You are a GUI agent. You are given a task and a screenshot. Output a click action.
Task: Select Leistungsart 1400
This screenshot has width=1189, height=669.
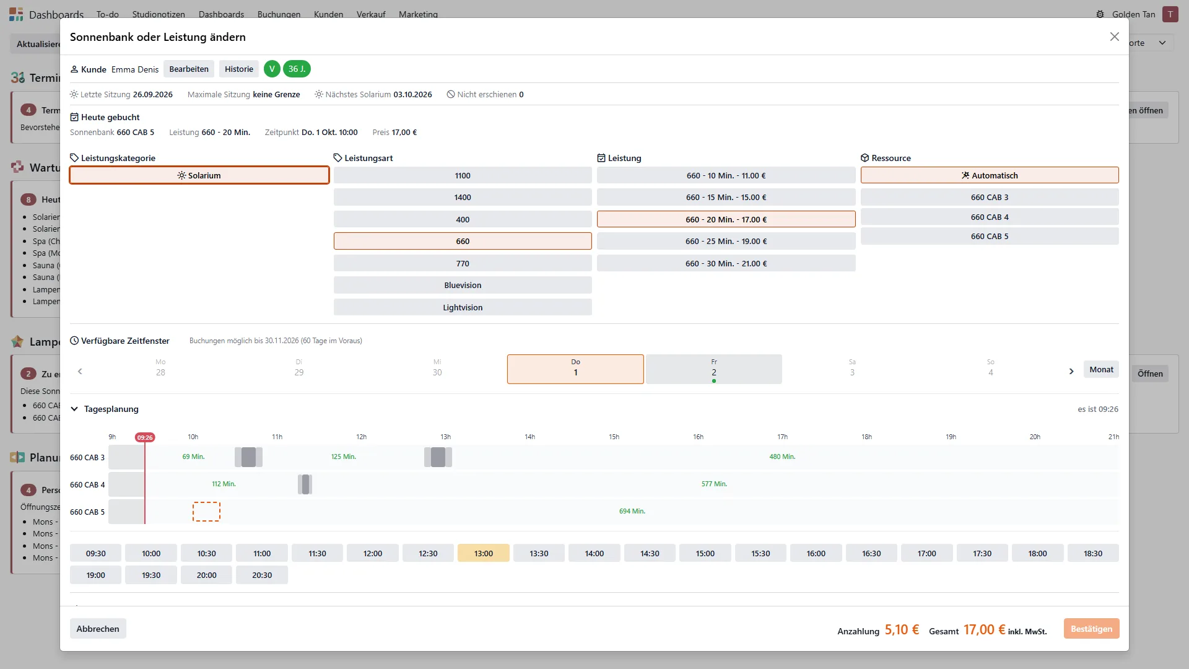pos(463,197)
